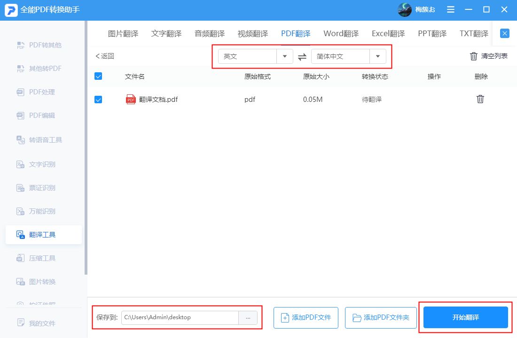Switch to the PPT翻译 tab

click(x=432, y=34)
